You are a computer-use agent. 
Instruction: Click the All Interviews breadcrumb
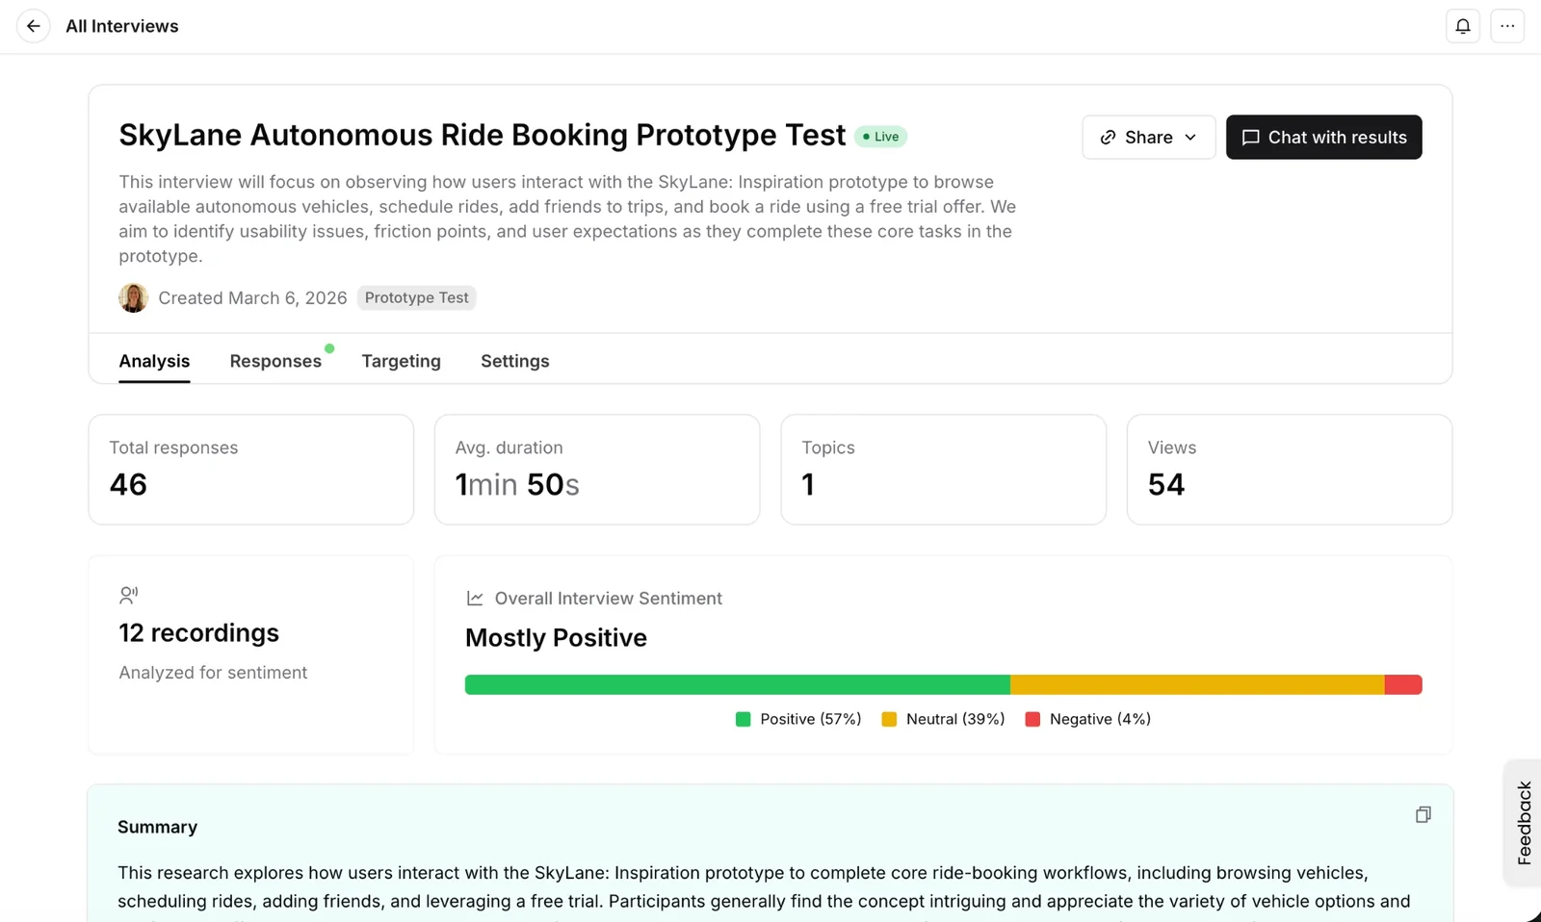pyautogui.click(x=122, y=26)
